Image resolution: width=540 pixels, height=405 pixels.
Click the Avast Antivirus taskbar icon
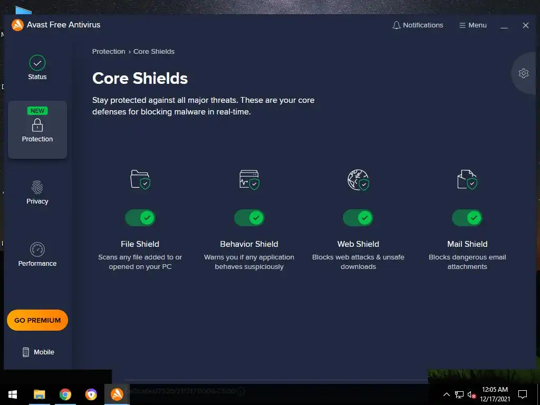(x=117, y=394)
